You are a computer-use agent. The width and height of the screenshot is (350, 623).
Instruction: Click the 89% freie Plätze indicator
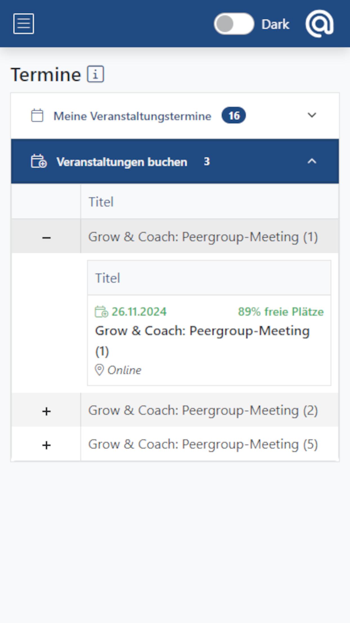coord(281,312)
